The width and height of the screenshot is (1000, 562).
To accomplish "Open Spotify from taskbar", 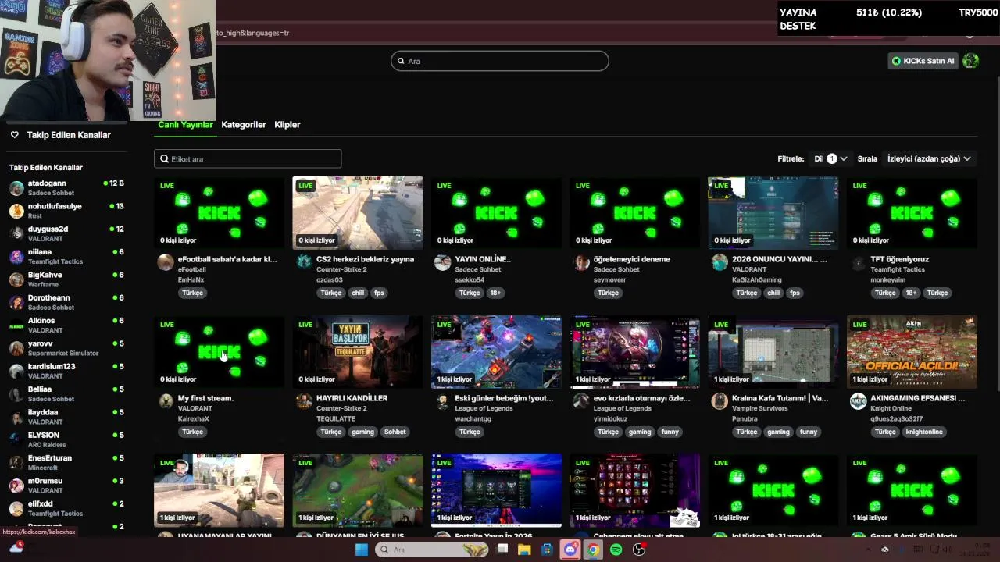I will (616, 550).
